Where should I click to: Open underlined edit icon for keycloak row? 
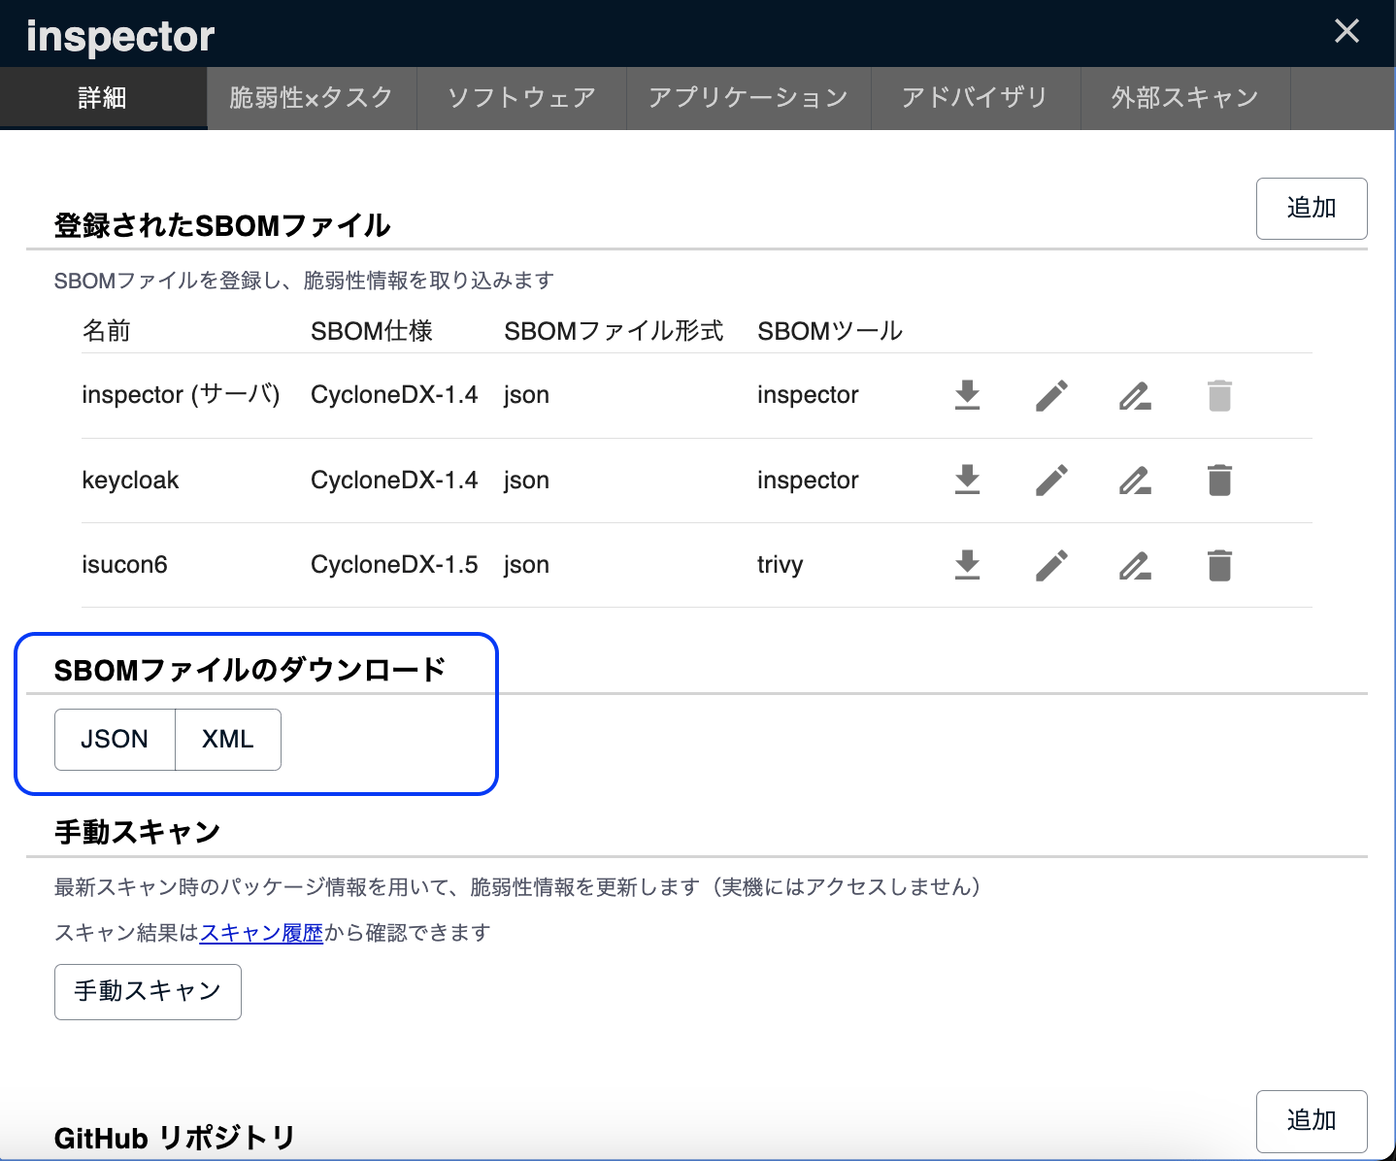pyautogui.click(x=1135, y=480)
